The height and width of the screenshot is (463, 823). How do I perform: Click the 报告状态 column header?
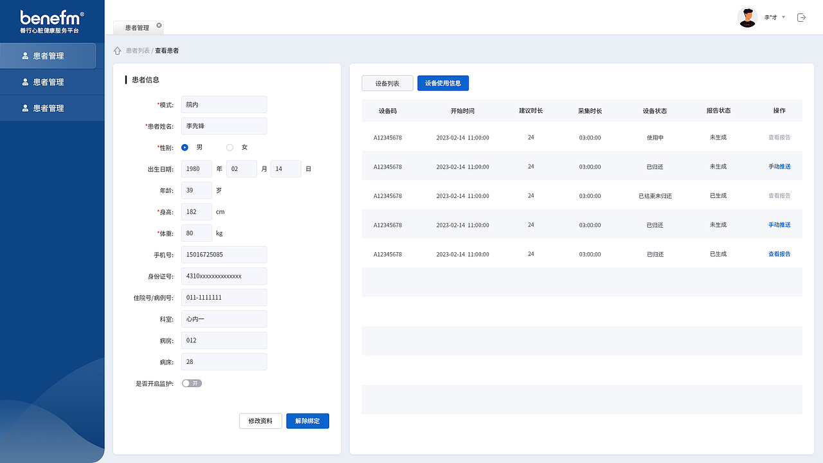(718, 111)
